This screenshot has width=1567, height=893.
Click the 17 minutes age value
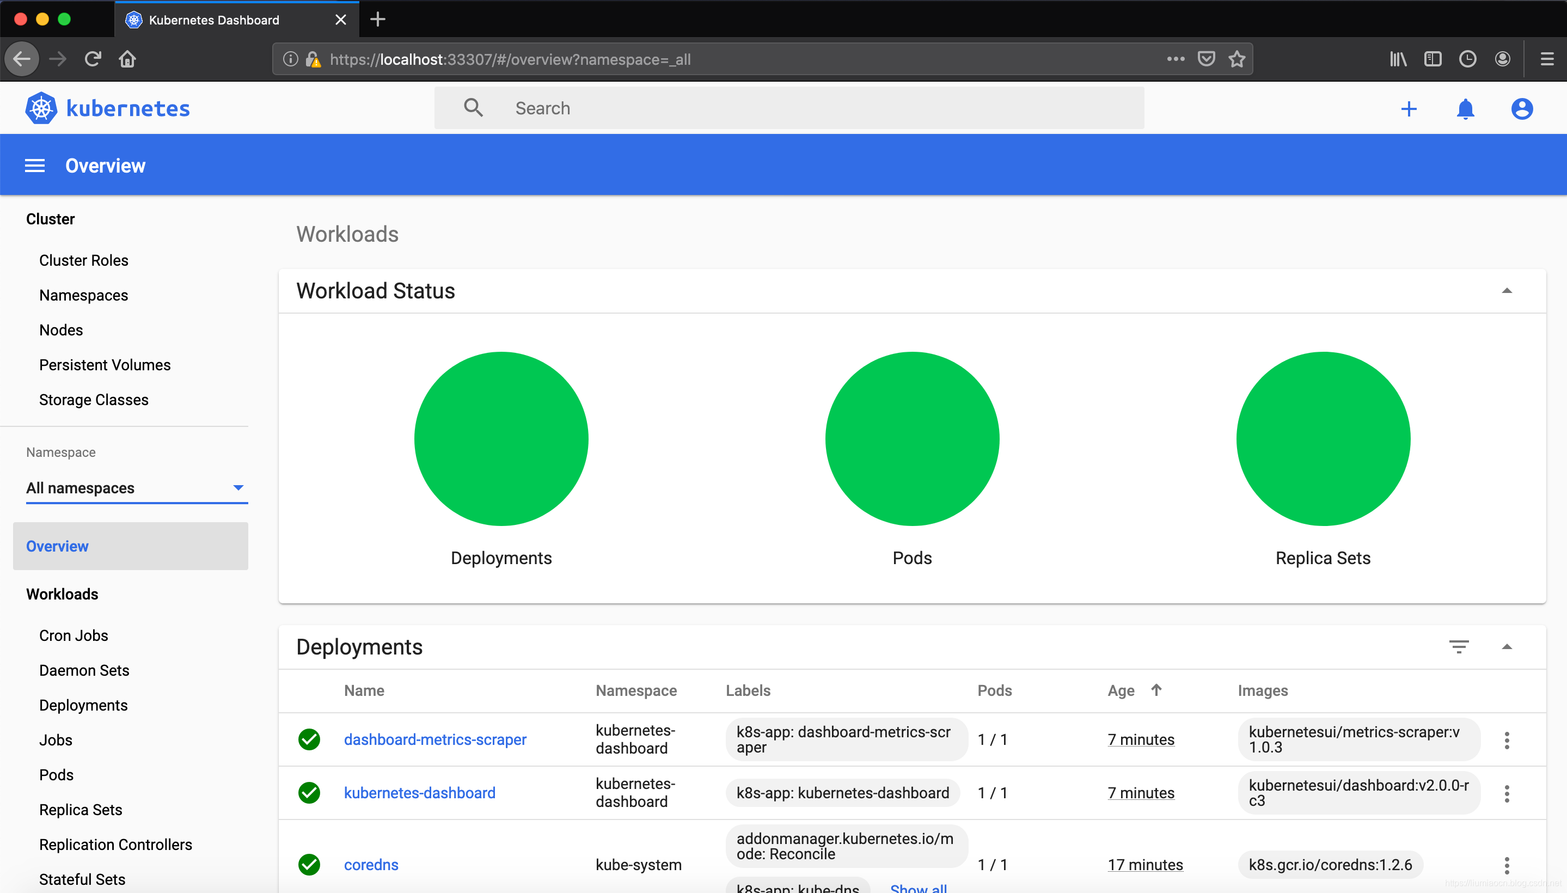coord(1145,865)
